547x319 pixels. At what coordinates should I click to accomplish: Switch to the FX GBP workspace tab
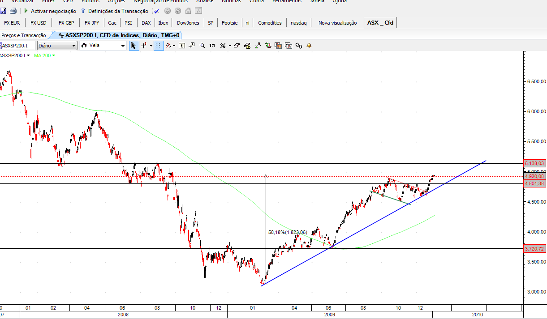click(x=66, y=23)
